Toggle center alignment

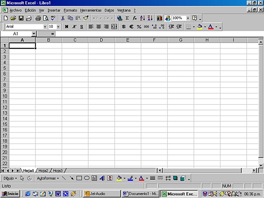(x=99, y=26)
